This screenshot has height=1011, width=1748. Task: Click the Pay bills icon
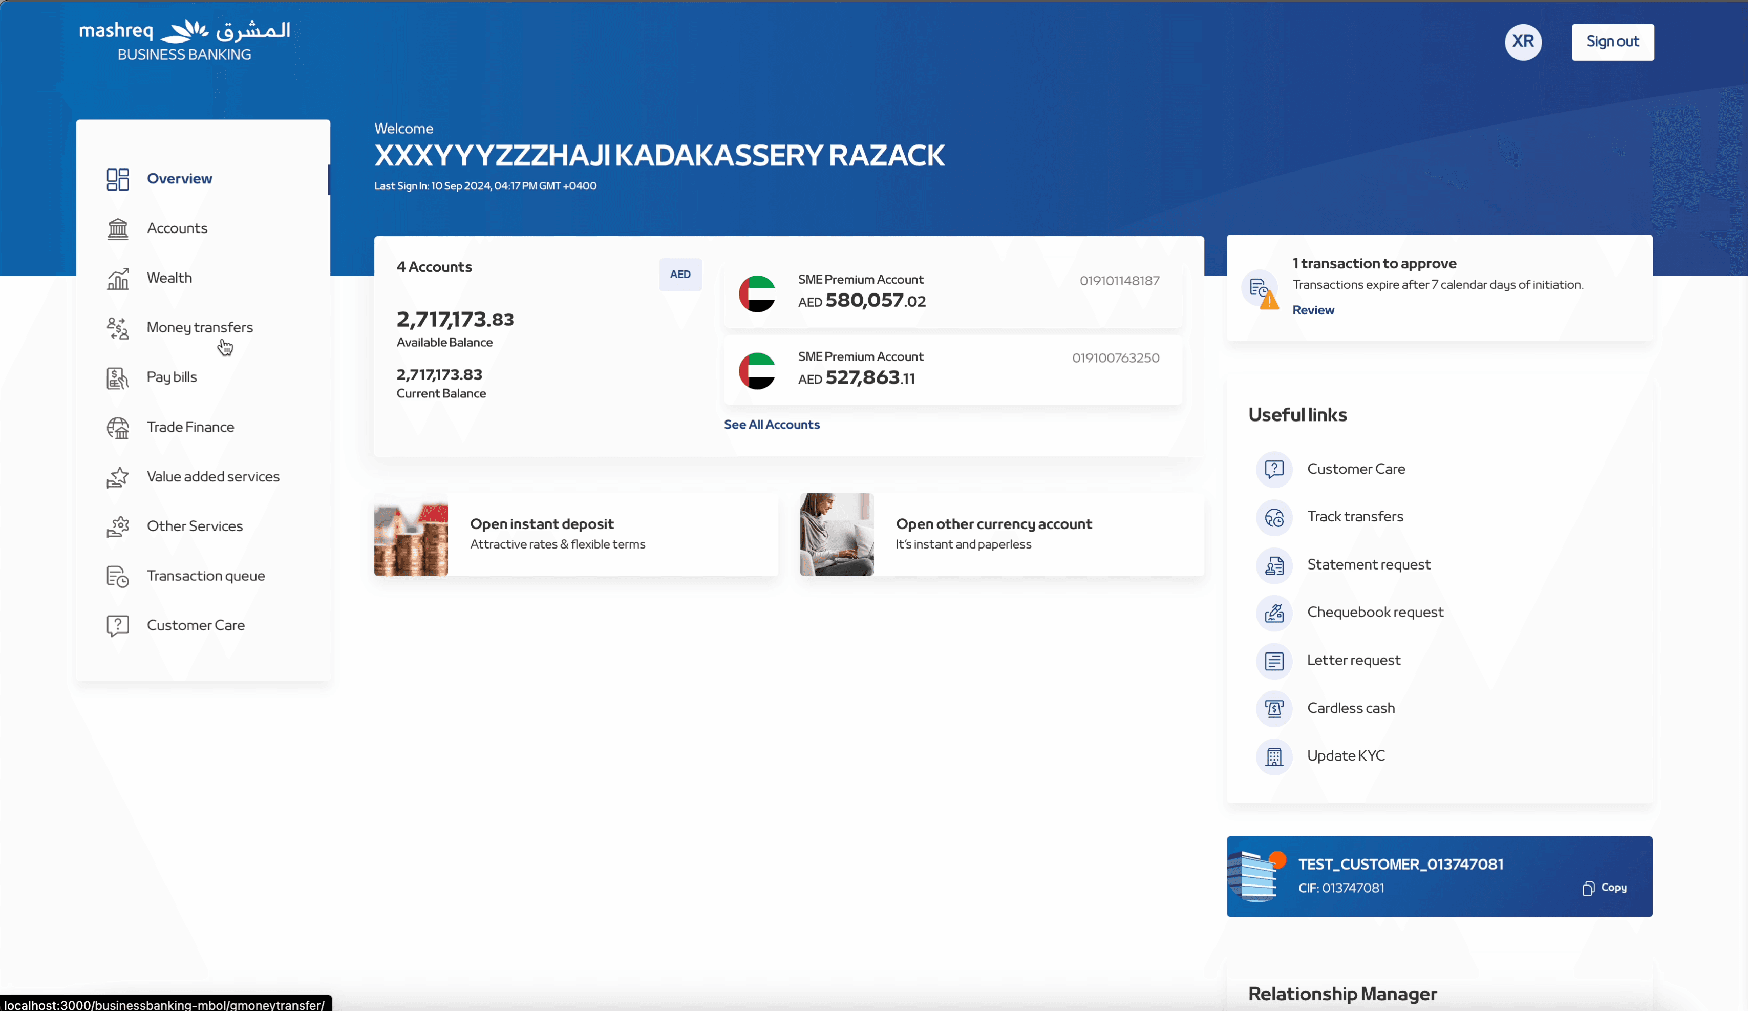click(x=118, y=377)
